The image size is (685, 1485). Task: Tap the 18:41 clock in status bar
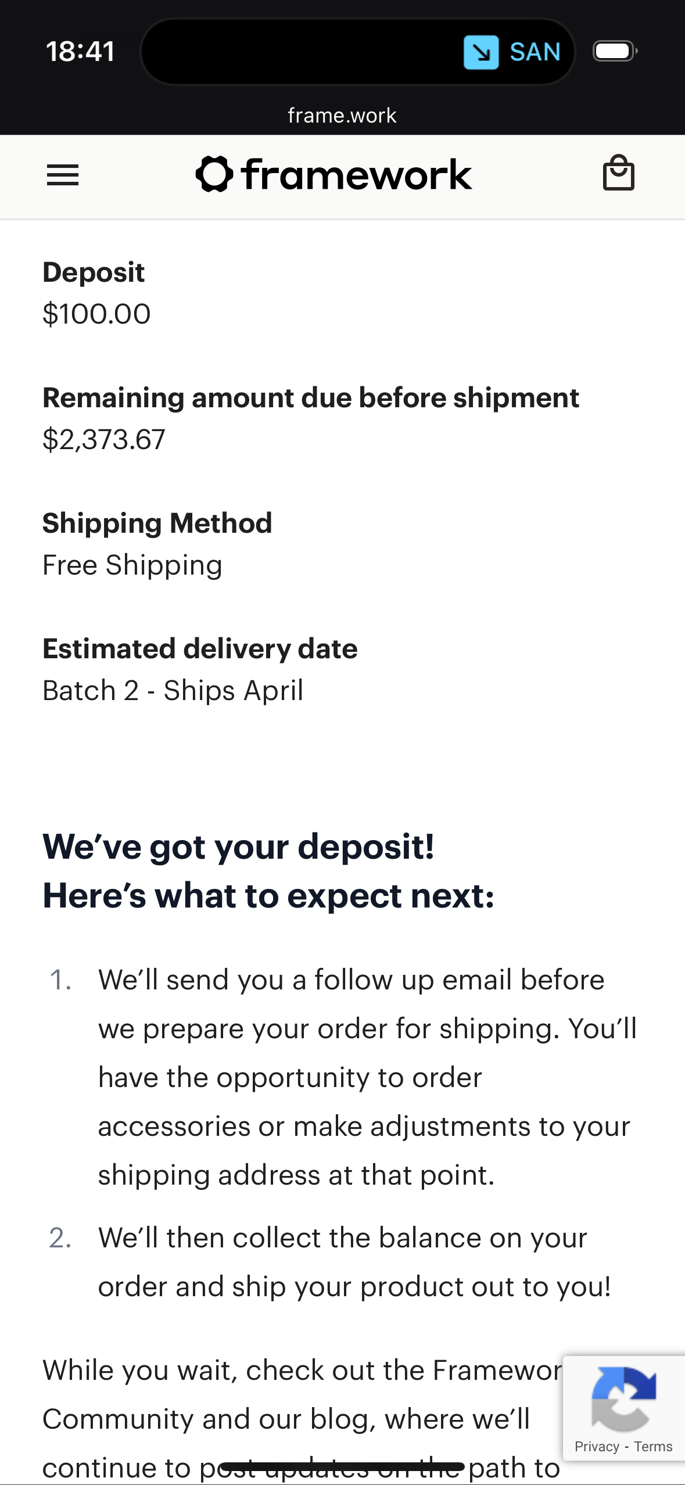(x=81, y=52)
